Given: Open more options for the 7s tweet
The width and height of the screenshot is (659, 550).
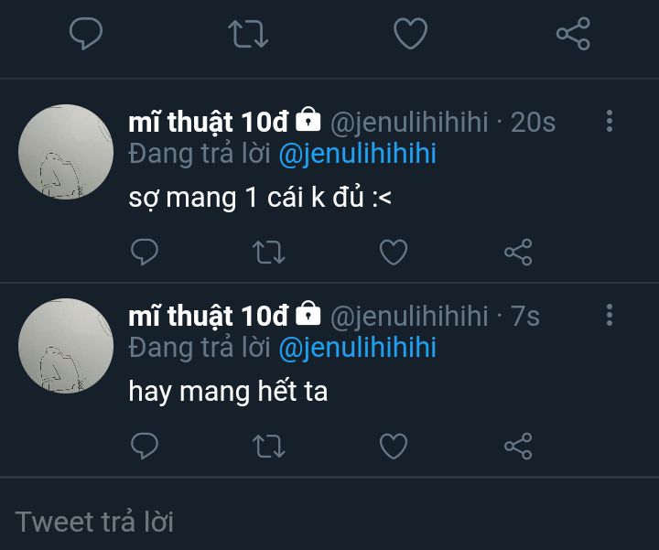Looking at the screenshot, I should [x=610, y=316].
